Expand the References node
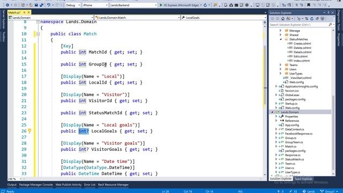 [x=276, y=121]
